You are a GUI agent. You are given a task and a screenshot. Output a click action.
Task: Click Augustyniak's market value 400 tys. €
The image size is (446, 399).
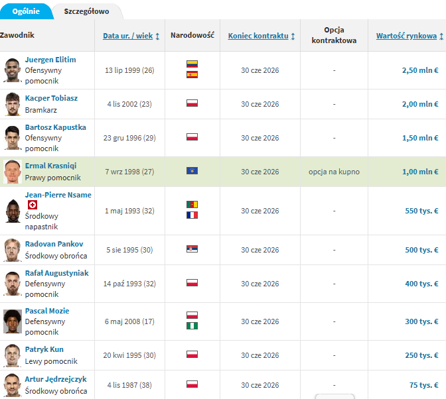click(421, 284)
